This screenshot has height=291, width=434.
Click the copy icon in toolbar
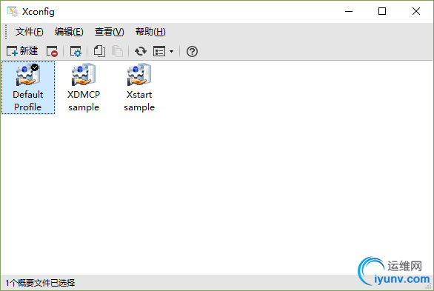click(99, 51)
